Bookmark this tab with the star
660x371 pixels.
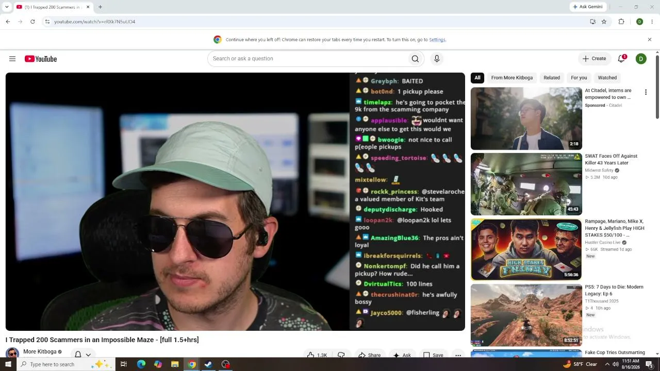click(x=604, y=22)
